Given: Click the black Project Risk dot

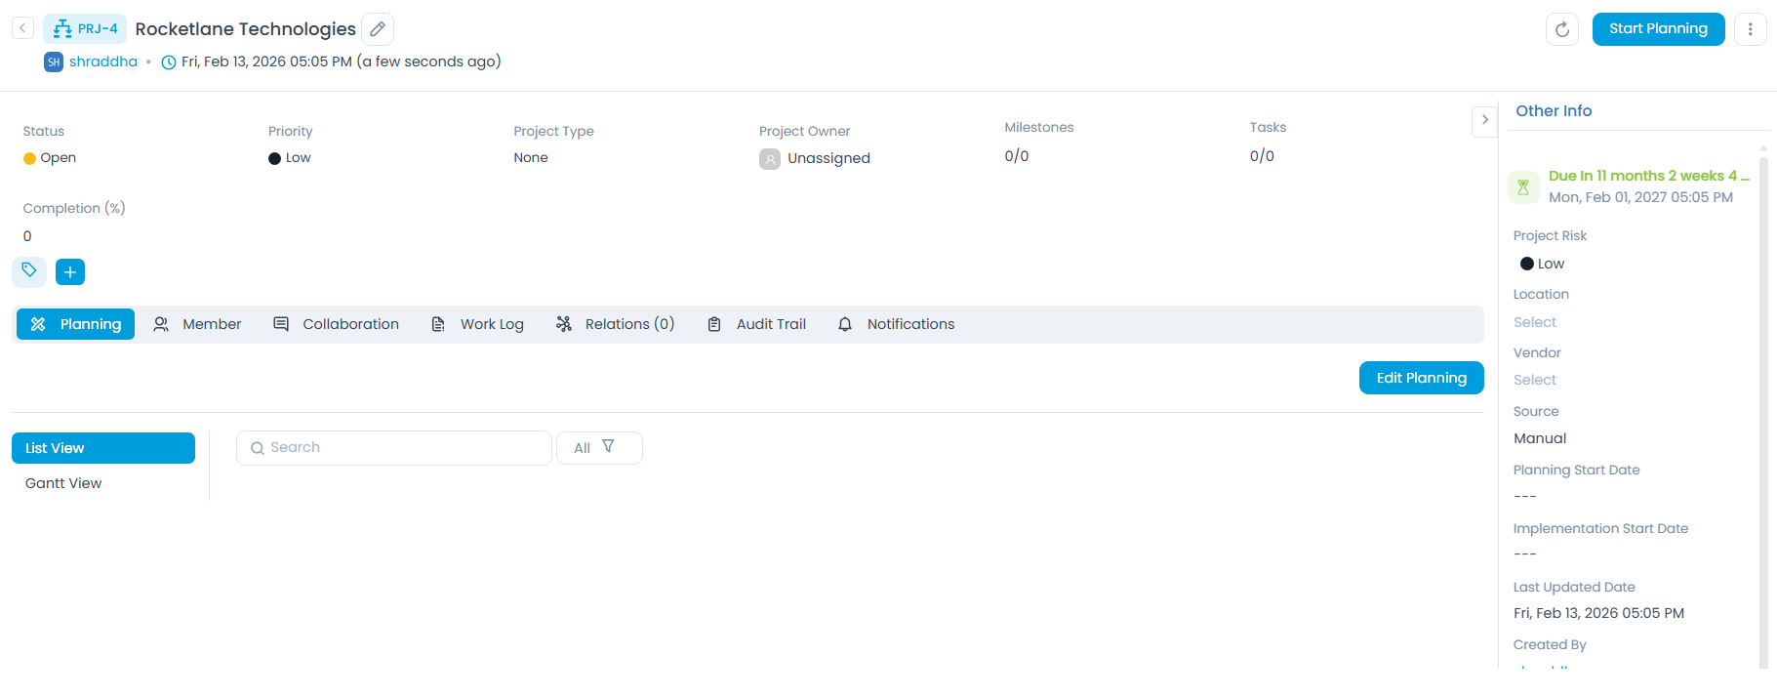Looking at the screenshot, I should 1527,264.
